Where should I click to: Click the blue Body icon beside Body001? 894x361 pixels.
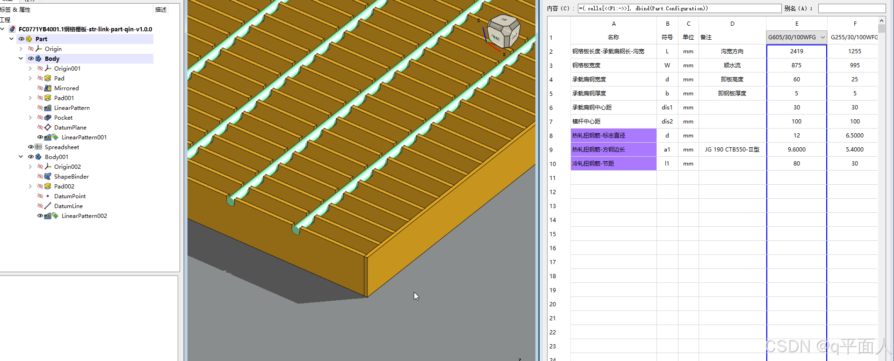coord(39,157)
